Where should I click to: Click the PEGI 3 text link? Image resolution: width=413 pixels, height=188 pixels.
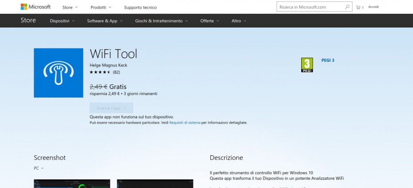pos(328,60)
